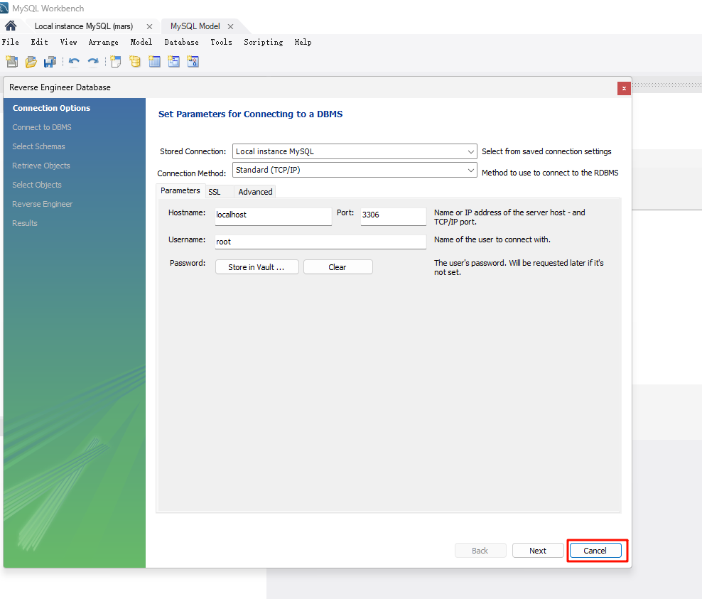Open the Model menu
Image resolution: width=702 pixels, height=599 pixels.
pos(141,42)
